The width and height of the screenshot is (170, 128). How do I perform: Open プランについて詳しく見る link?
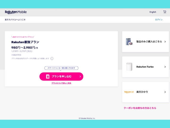tap(61, 83)
